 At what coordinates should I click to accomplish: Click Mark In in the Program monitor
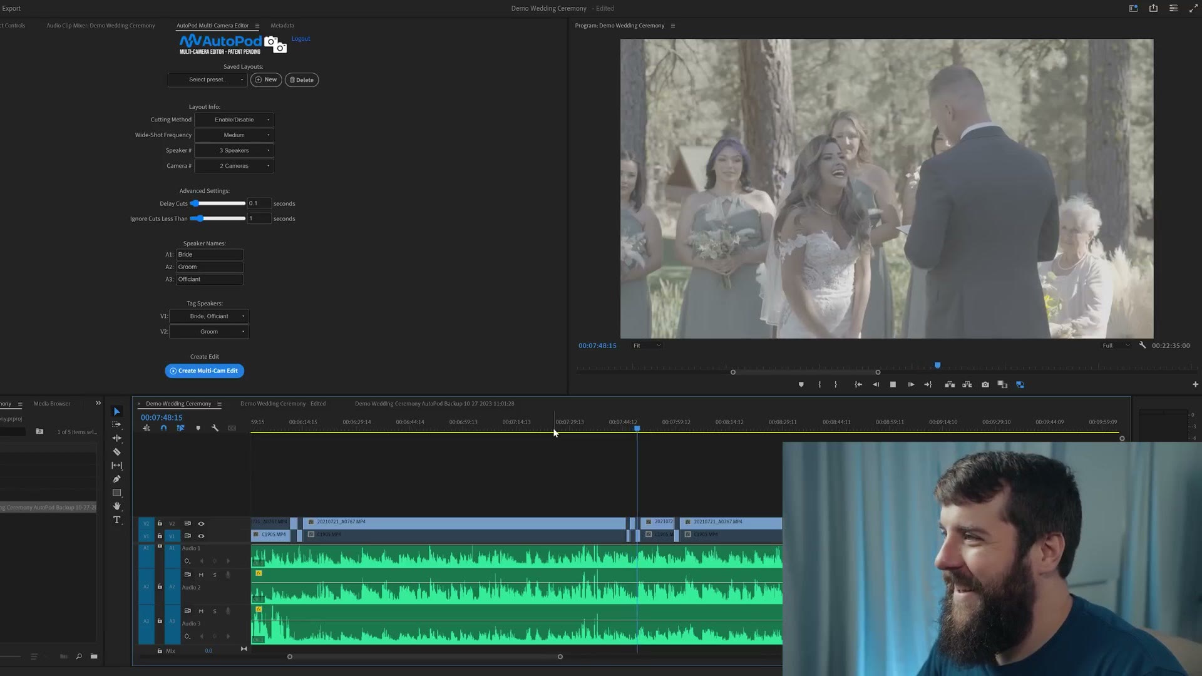[x=819, y=384]
